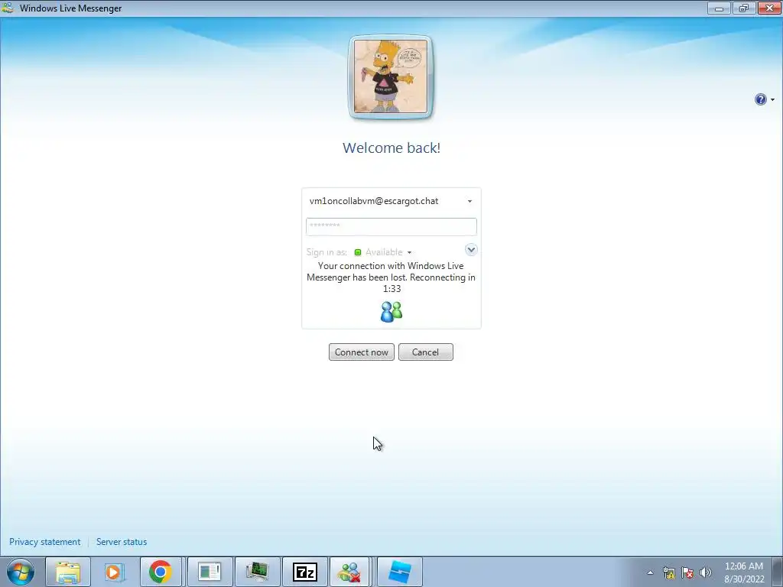Open the Server status link
Screen dimensions: 783x587
tap(122, 542)
